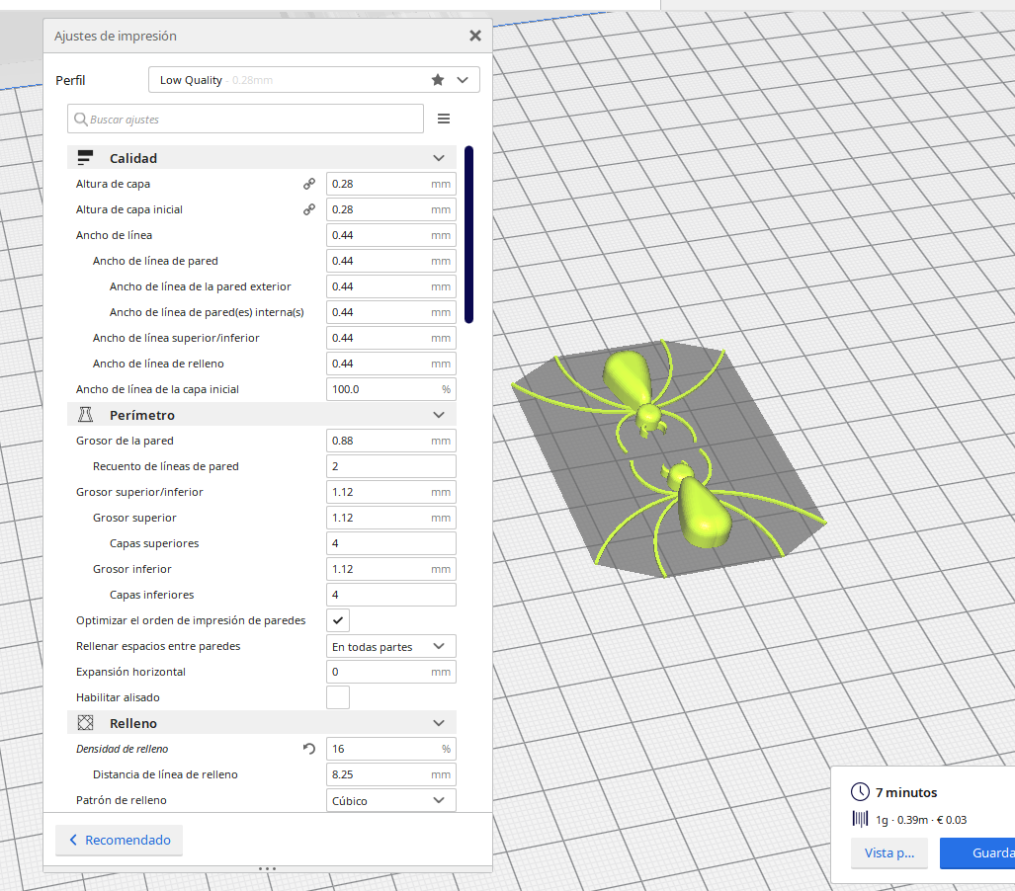The height and width of the screenshot is (891, 1015).
Task: Edit Grosor superior value field
Action: point(391,518)
